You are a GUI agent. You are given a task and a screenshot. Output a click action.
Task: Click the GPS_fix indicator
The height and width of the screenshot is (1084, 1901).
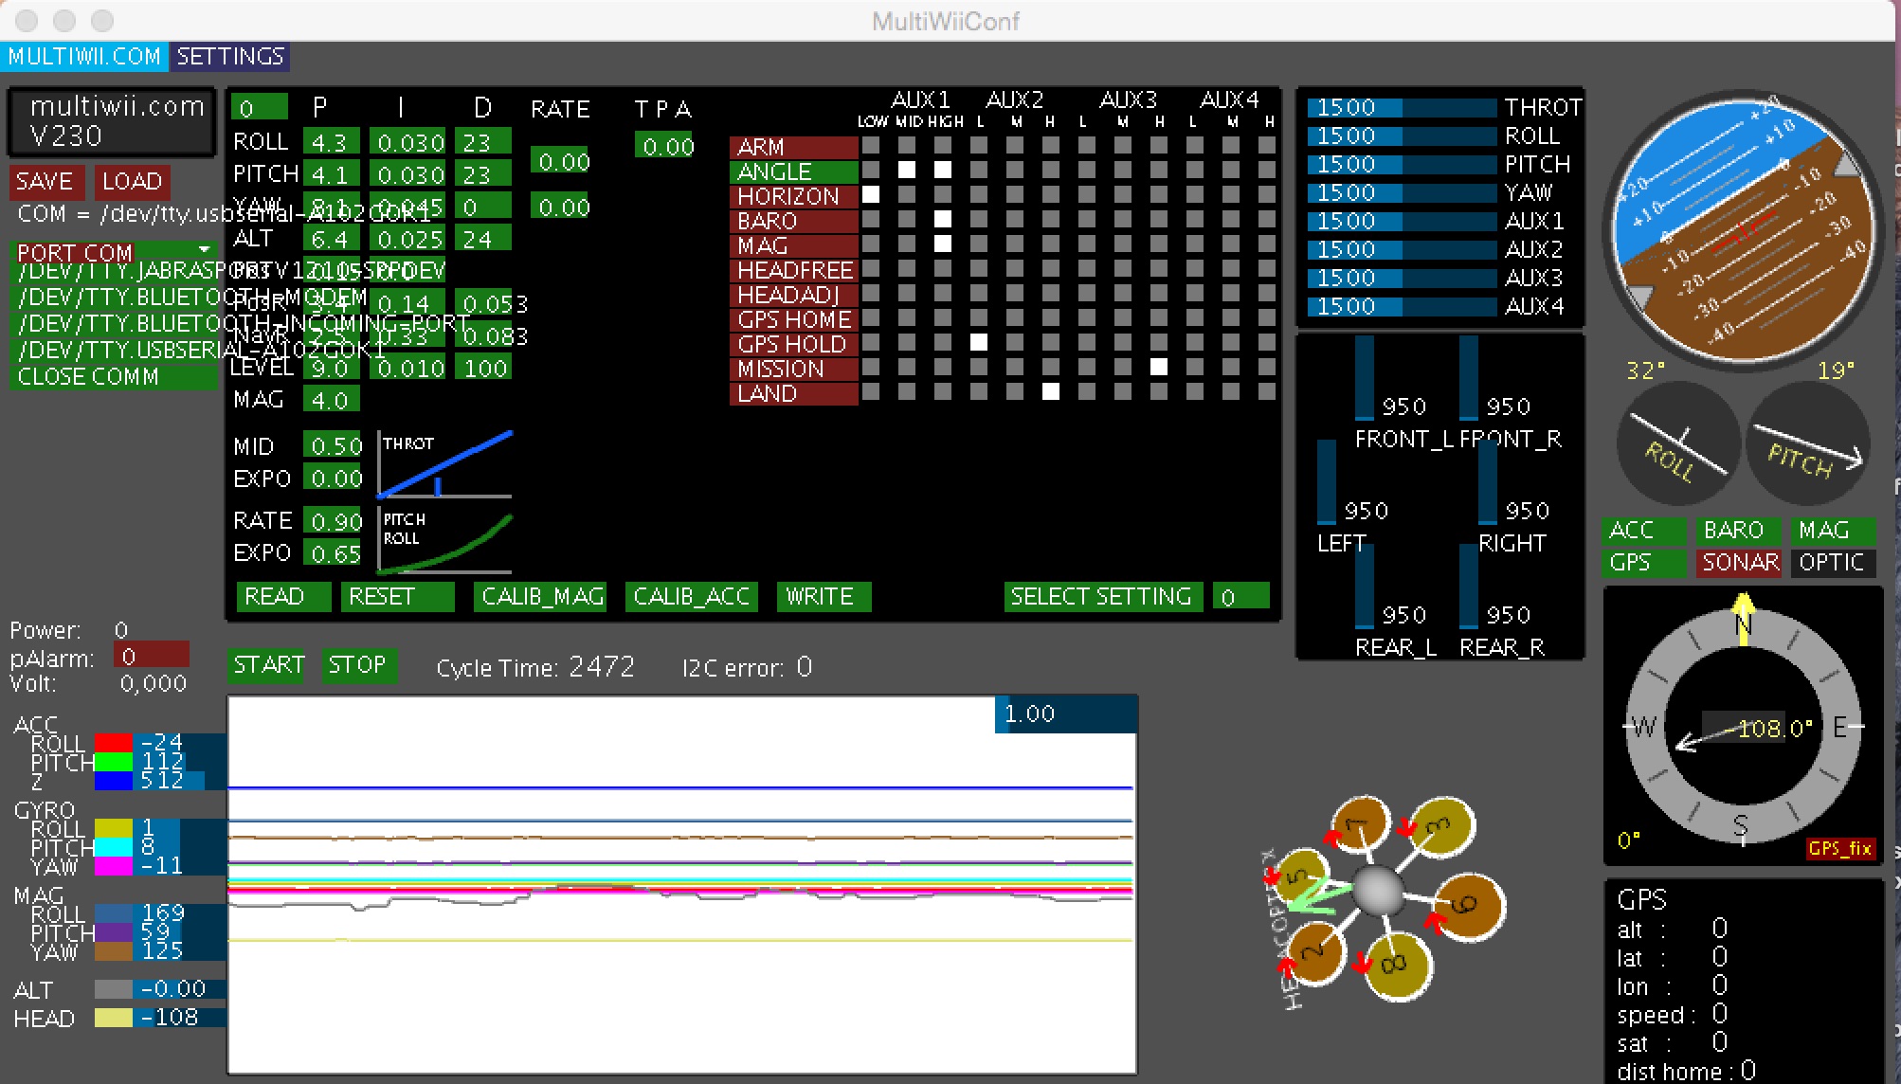tap(1839, 848)
